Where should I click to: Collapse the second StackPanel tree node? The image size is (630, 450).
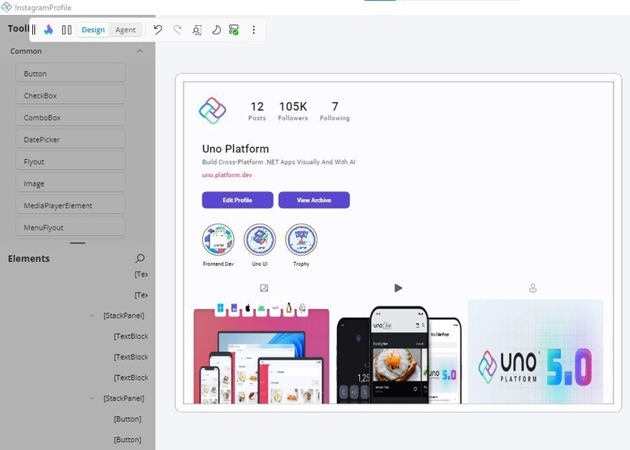(92, 398)
